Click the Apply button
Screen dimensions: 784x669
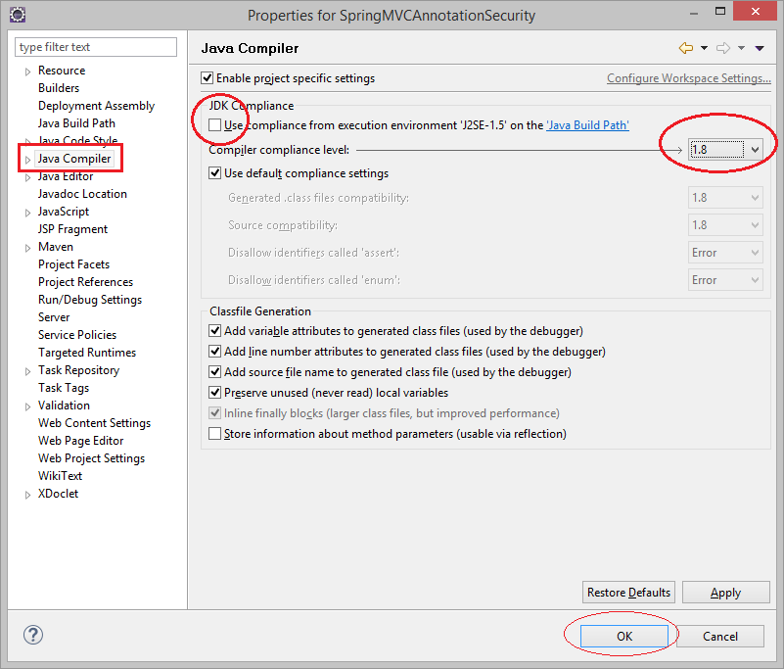click(725, 592)
